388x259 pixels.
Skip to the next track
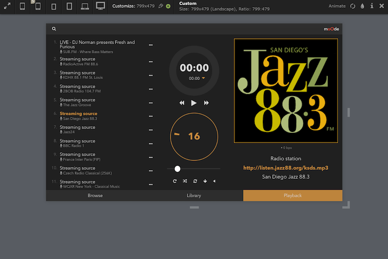206,103
